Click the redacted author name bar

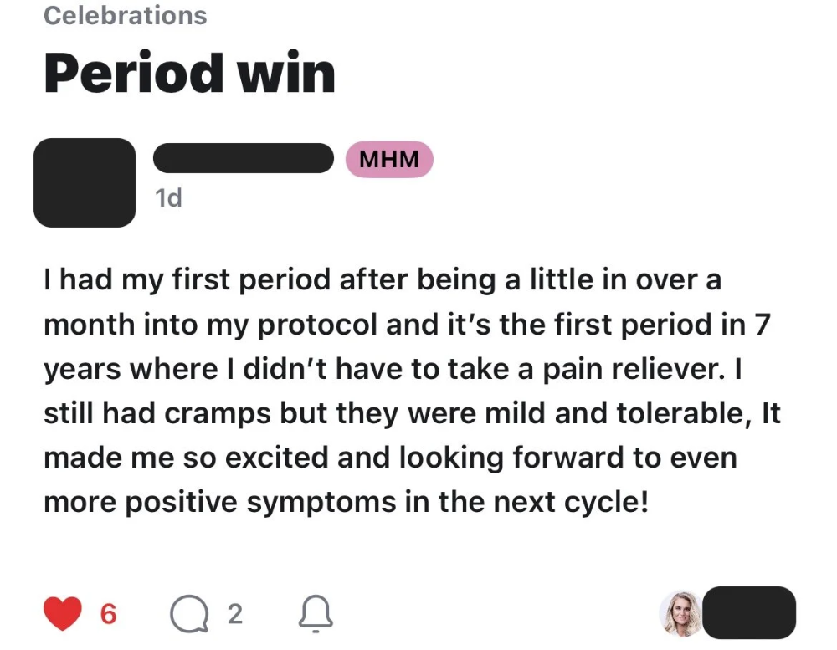(x=244, y=158)
